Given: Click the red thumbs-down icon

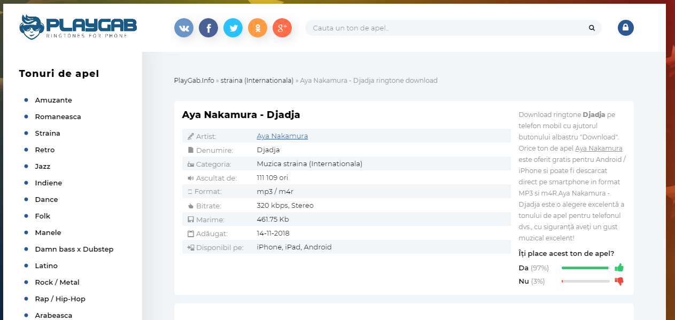Looking at the screenshot, I should click(x=619, y=282).
